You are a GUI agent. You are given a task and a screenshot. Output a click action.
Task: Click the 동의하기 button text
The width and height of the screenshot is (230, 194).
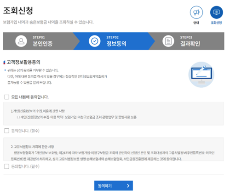(105, 186)
